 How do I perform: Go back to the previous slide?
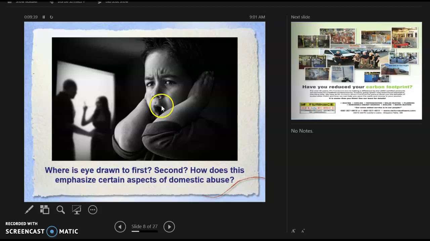[120, 227]
